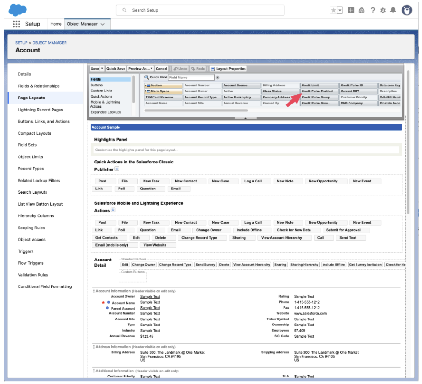Clear Quick Find with the X icon
This screenshot has height=384, width=422.
tap(218, 78)
